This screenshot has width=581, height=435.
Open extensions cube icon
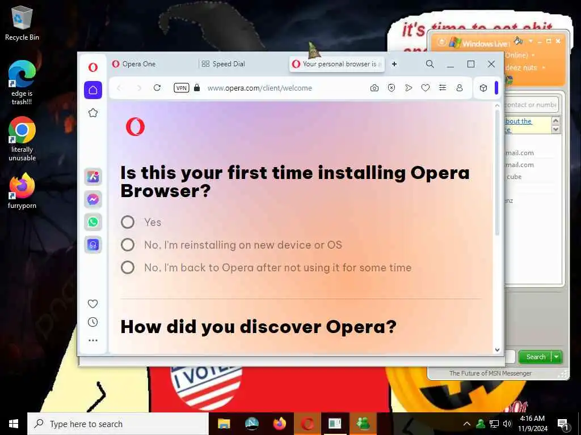[483, 88]
